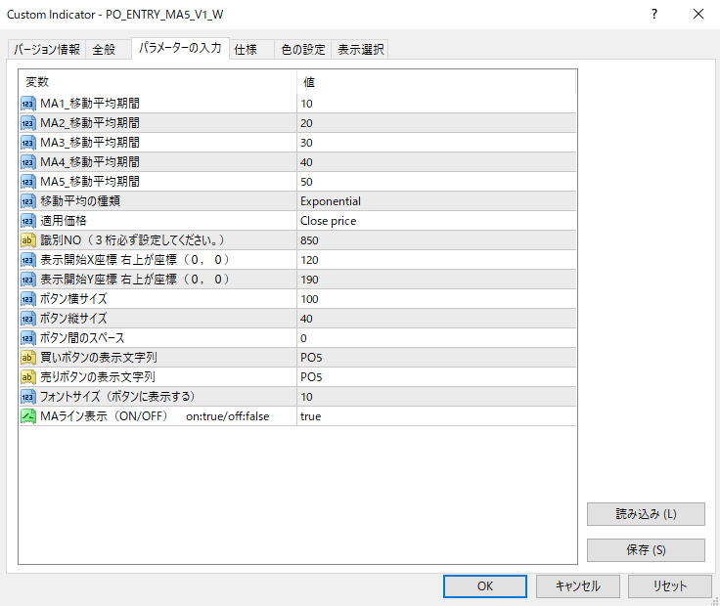The height and width of the screenshot is (606, 720).
Task: Click the string icon beside 売りボタンの表示文字列
Action: point(28,377)
